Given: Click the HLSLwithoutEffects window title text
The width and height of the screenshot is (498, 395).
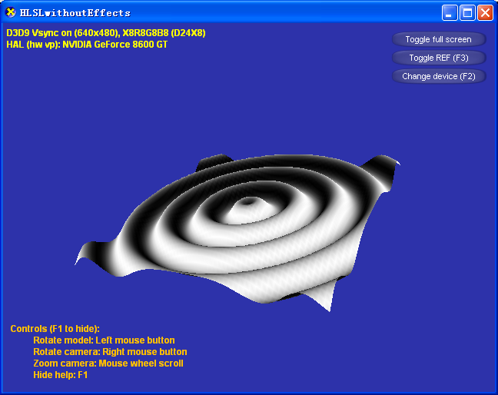Looking at the screenshot, I should click(75, 13).
